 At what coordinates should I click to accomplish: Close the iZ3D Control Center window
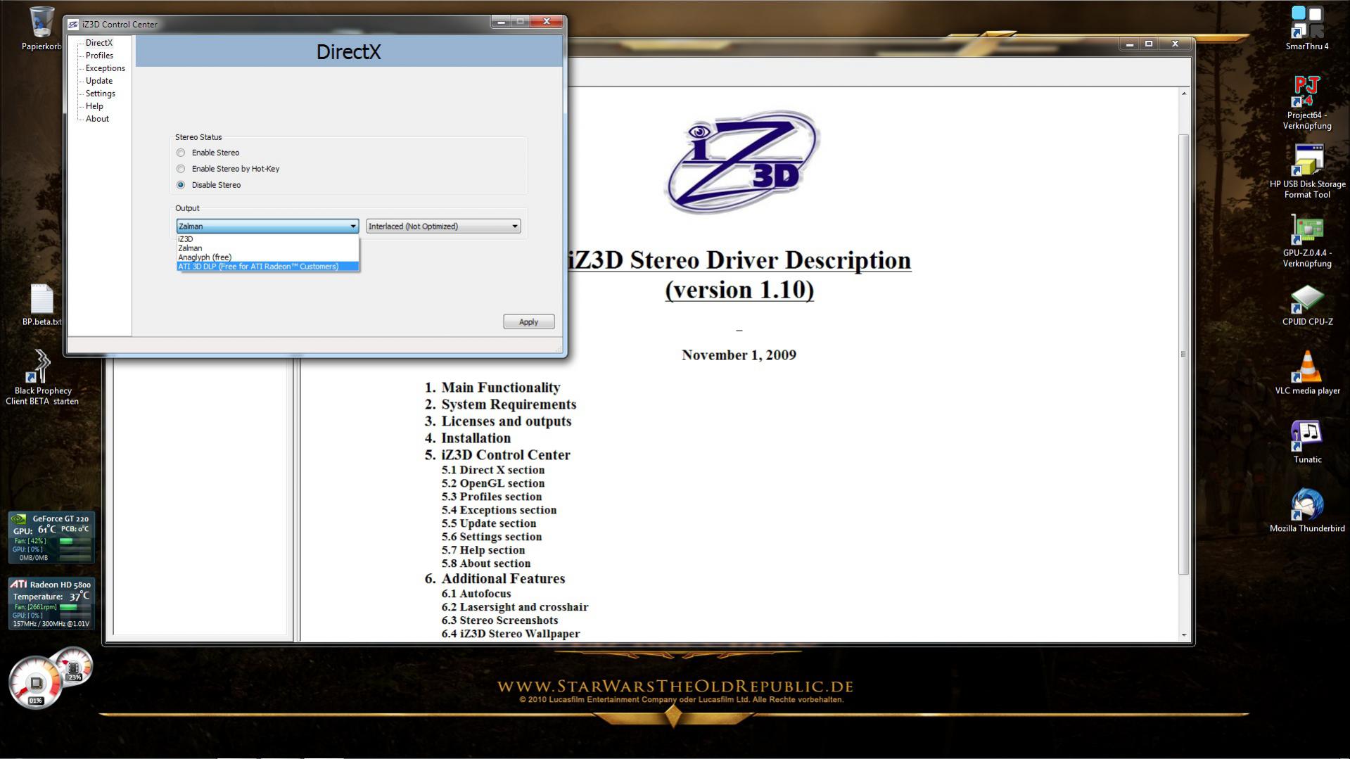click(547, 22)
